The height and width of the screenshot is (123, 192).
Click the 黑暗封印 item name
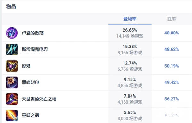30,82
